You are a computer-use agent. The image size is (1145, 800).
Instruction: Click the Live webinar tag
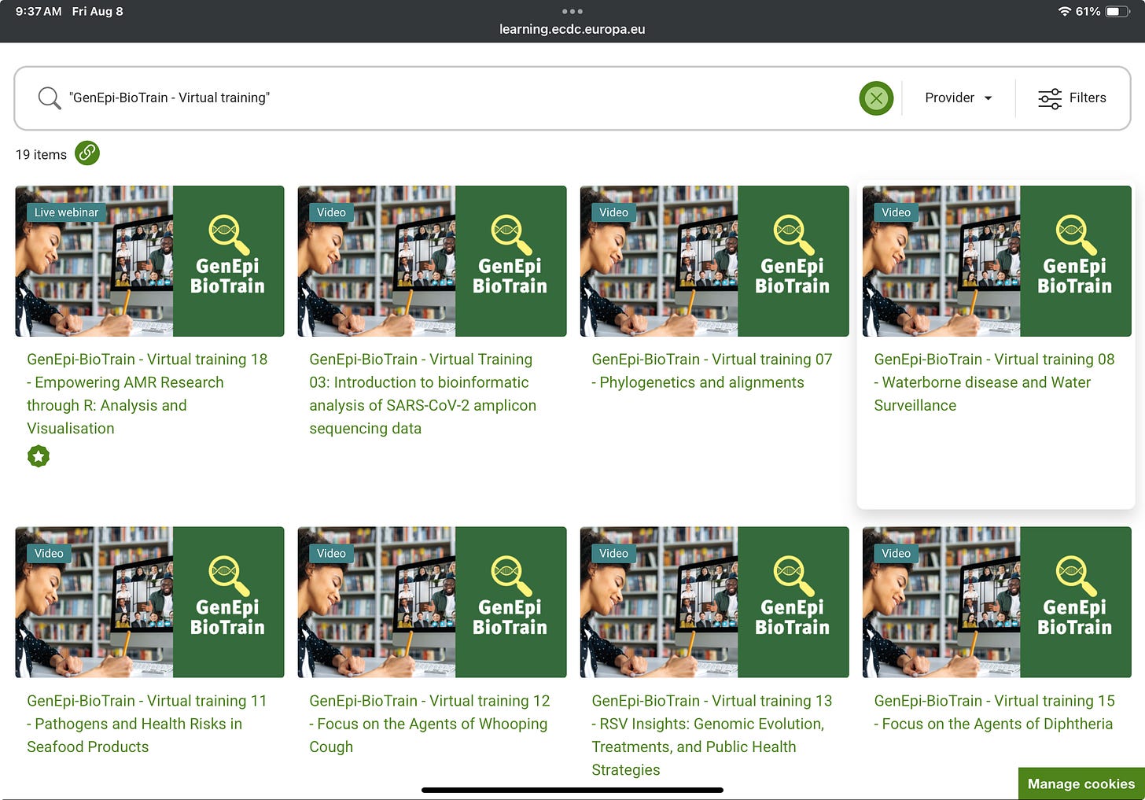66,212
